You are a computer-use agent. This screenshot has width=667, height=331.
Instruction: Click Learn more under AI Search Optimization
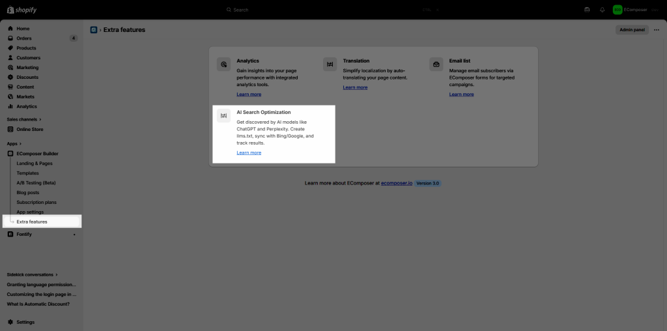(249, 152)
